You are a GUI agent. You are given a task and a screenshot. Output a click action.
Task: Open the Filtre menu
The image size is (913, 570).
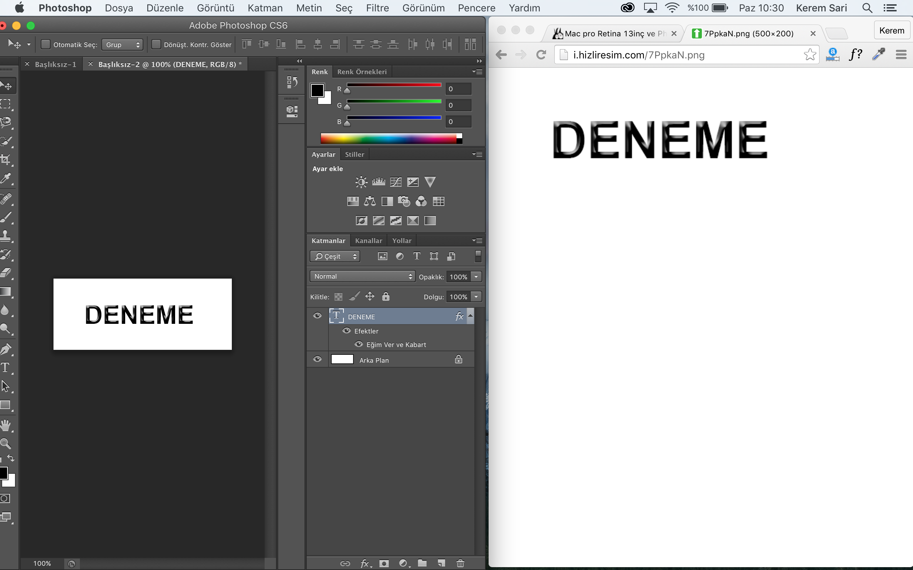tap(377, 8)
